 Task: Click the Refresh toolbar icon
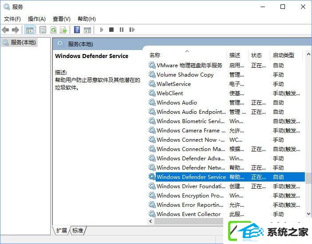[x=53, y=30]
